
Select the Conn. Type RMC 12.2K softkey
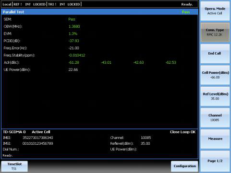coord(215,32)
